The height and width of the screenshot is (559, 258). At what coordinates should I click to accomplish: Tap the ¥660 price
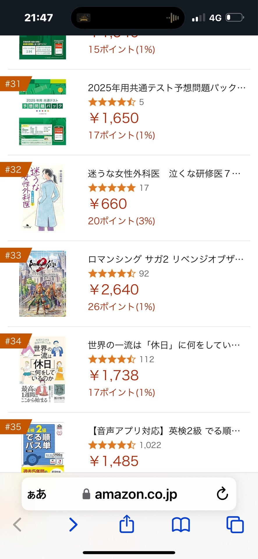108,204
